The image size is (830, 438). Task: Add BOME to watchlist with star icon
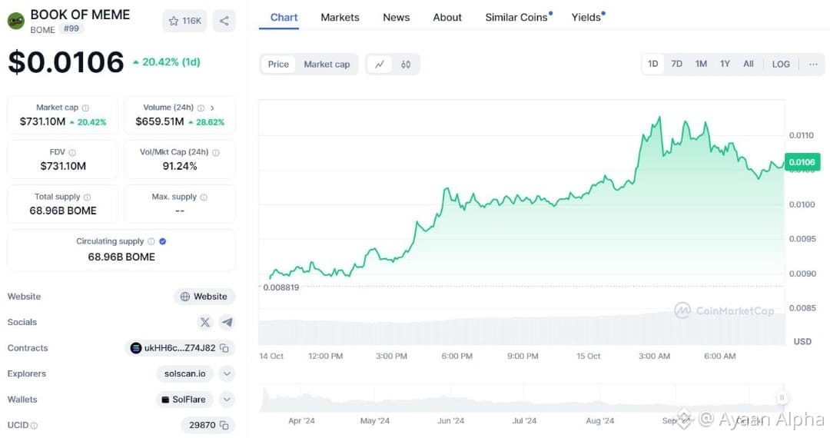click(x=184, y=22)
